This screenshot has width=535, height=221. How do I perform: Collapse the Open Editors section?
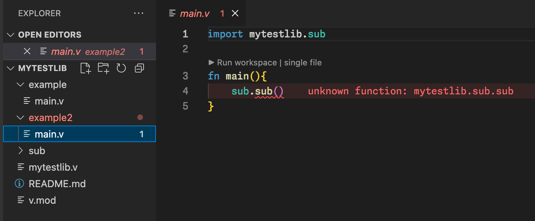pos(10,35)
